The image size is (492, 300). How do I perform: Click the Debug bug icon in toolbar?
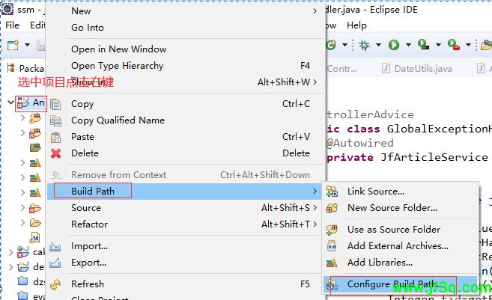pyautogui.click(x=365, y=46)
